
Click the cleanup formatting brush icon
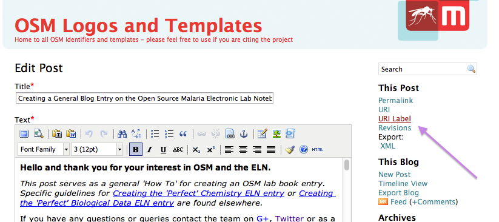click(x=290, y=149)
